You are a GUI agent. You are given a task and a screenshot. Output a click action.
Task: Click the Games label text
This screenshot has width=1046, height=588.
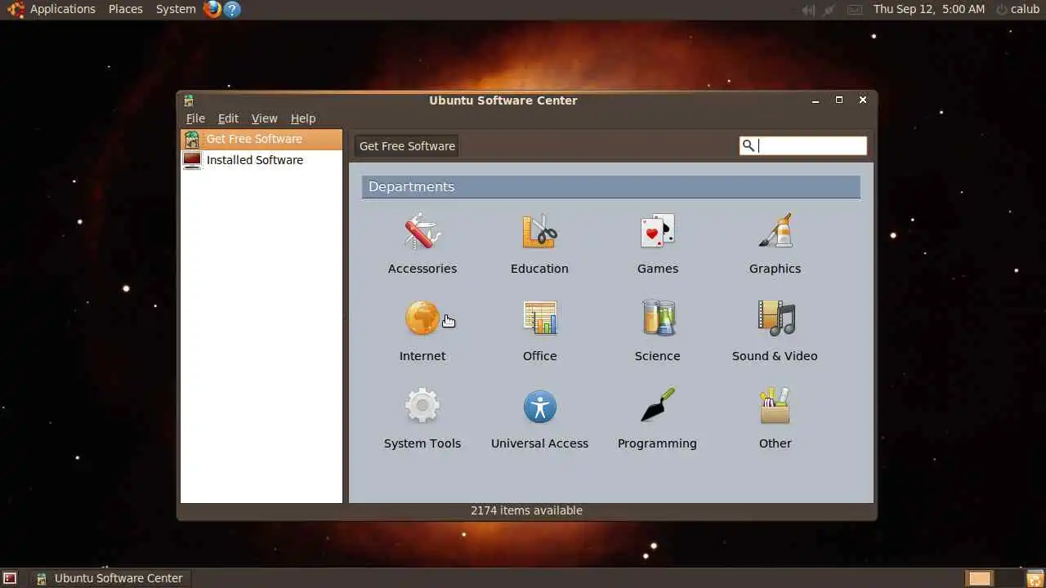point(658,269)
